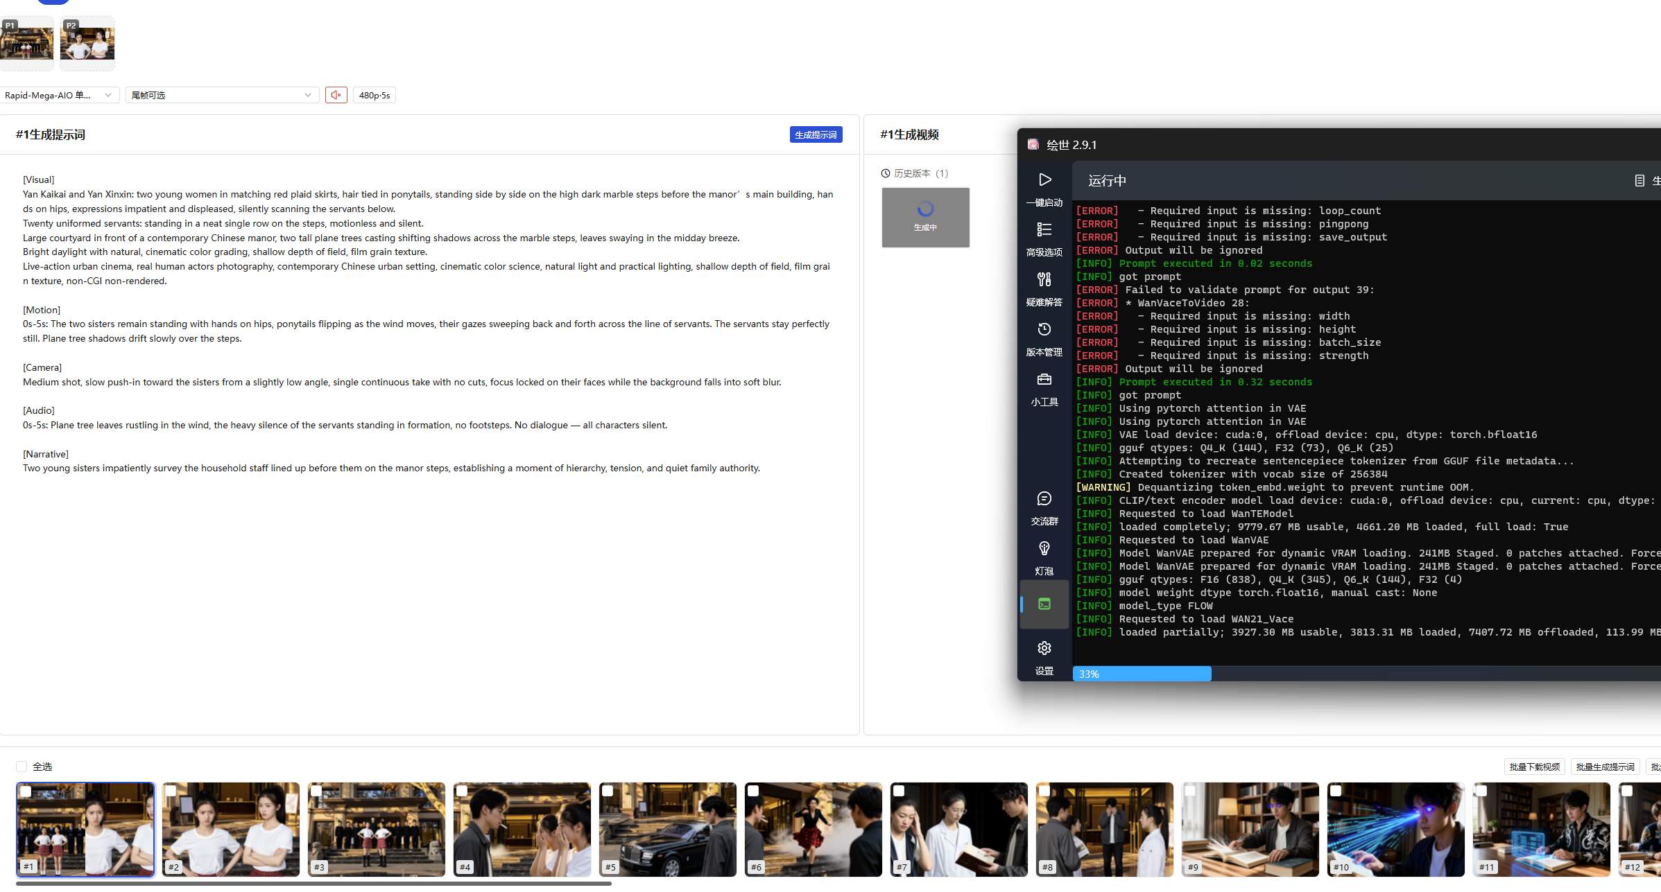The height and width of the screenshot is (892, 1661).
Task: Select storyboard thumbnail #8
Action: (x=1105, y=829)
